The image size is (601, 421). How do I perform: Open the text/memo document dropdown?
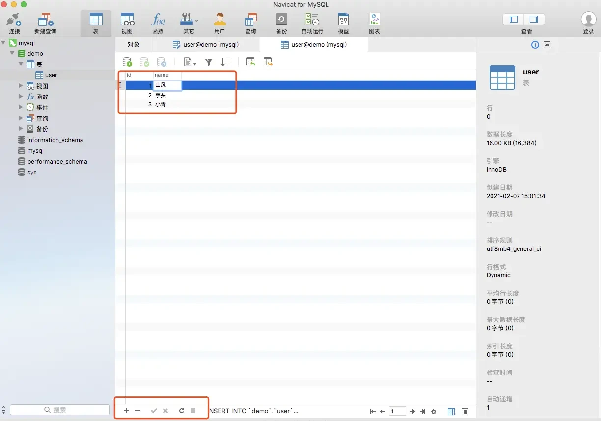(190, 62)
